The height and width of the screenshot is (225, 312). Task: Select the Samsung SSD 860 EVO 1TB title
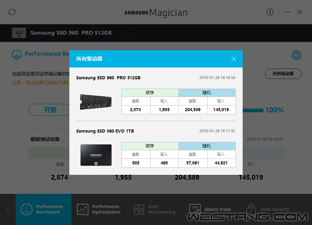click(105, 131)
